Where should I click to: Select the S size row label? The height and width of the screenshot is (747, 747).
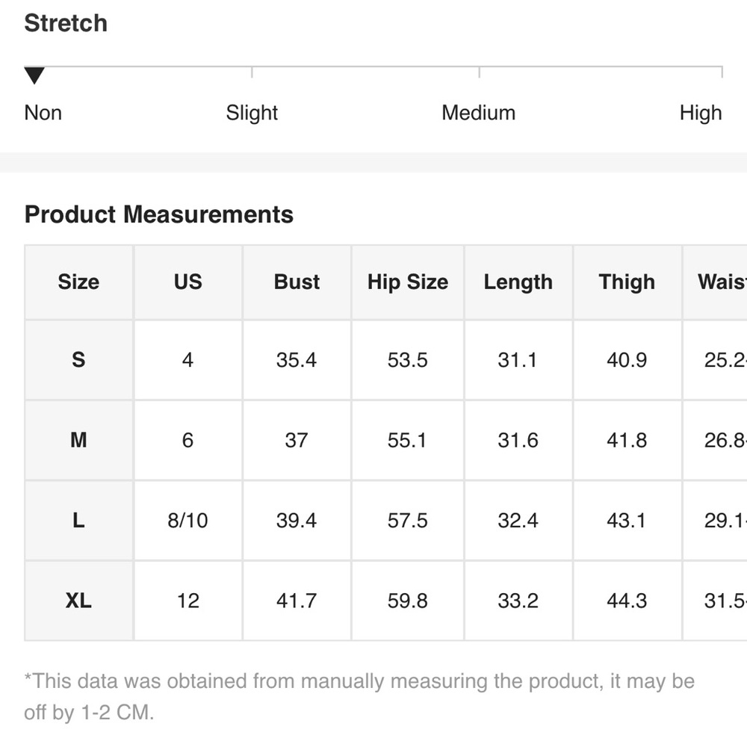(x=78, y=360)
